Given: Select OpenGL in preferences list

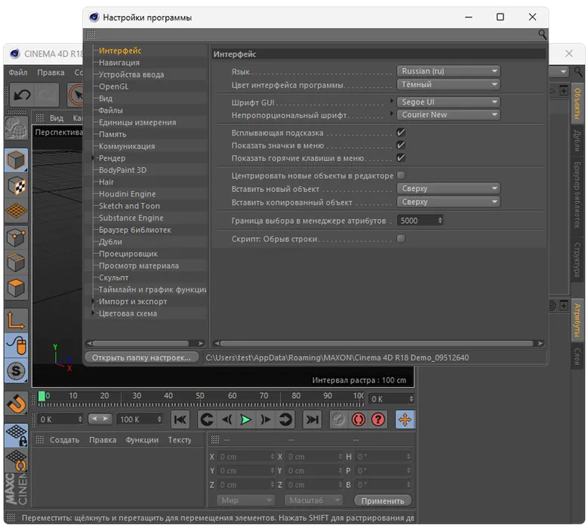Looking at the screenshot, I should pyautogui.click(x=114, y=86).
